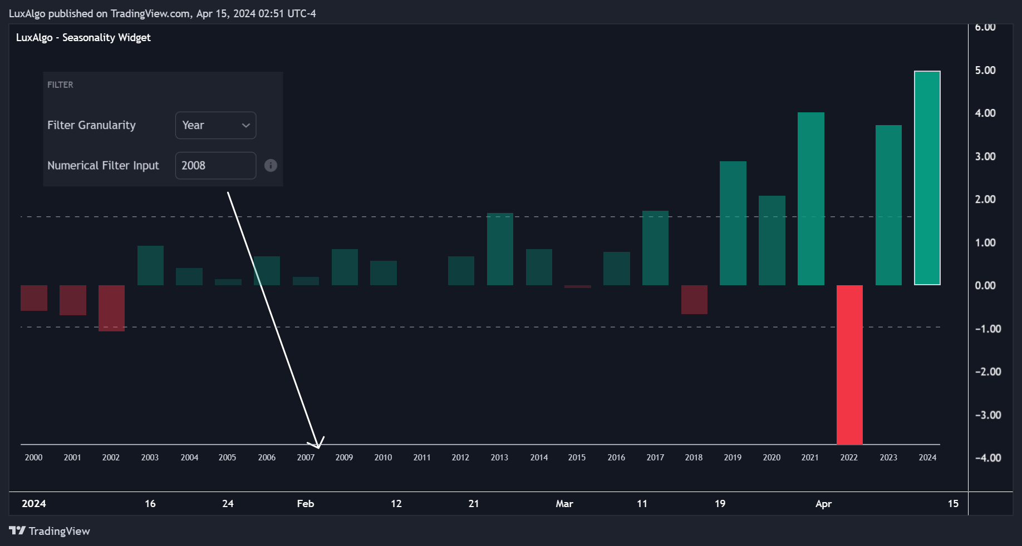Image resolution: width=1022 pixels, height=546 pixels.
Task: Click the LuxAlgo published on TradingView.com header text
Action: 163,13
